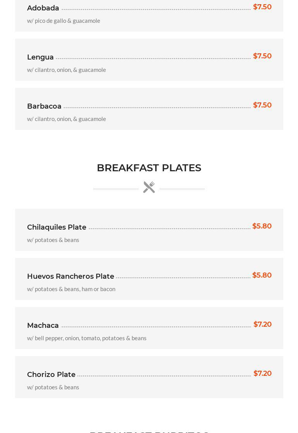The height and width of the screenshot is (433, 298).
Task: Click the Chorizo Plate $7.20 price
Action: pos(262,373)
